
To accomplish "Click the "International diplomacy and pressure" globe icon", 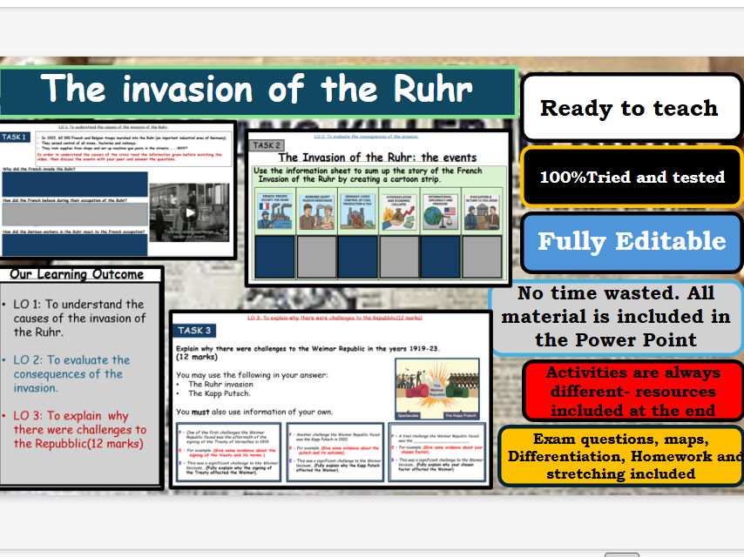I will (439, 211).
